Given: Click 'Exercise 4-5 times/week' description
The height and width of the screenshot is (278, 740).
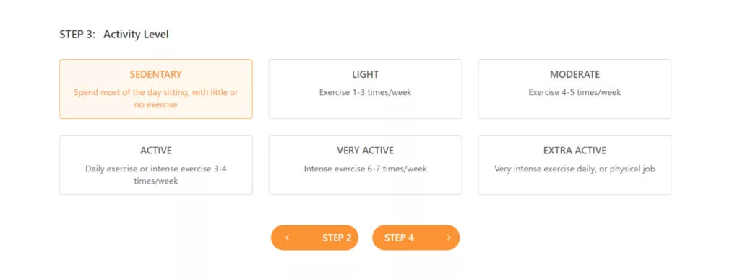Looking at the screenshot, I should pos(575,92).
